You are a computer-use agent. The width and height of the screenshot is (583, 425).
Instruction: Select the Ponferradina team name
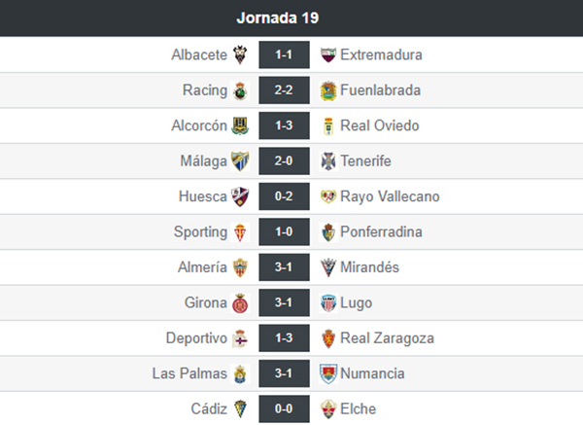pyautogui.click(x=384, y=232)
